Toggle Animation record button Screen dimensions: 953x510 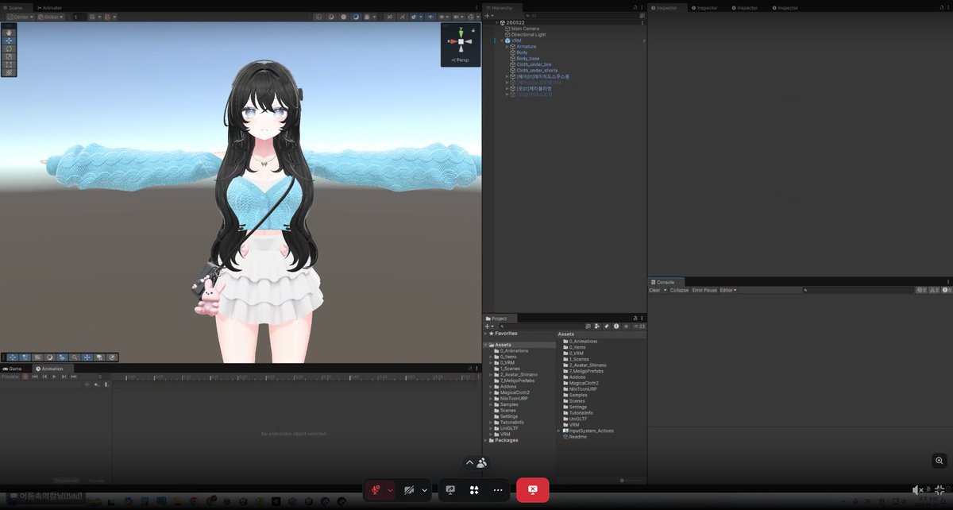pos(25,377)
